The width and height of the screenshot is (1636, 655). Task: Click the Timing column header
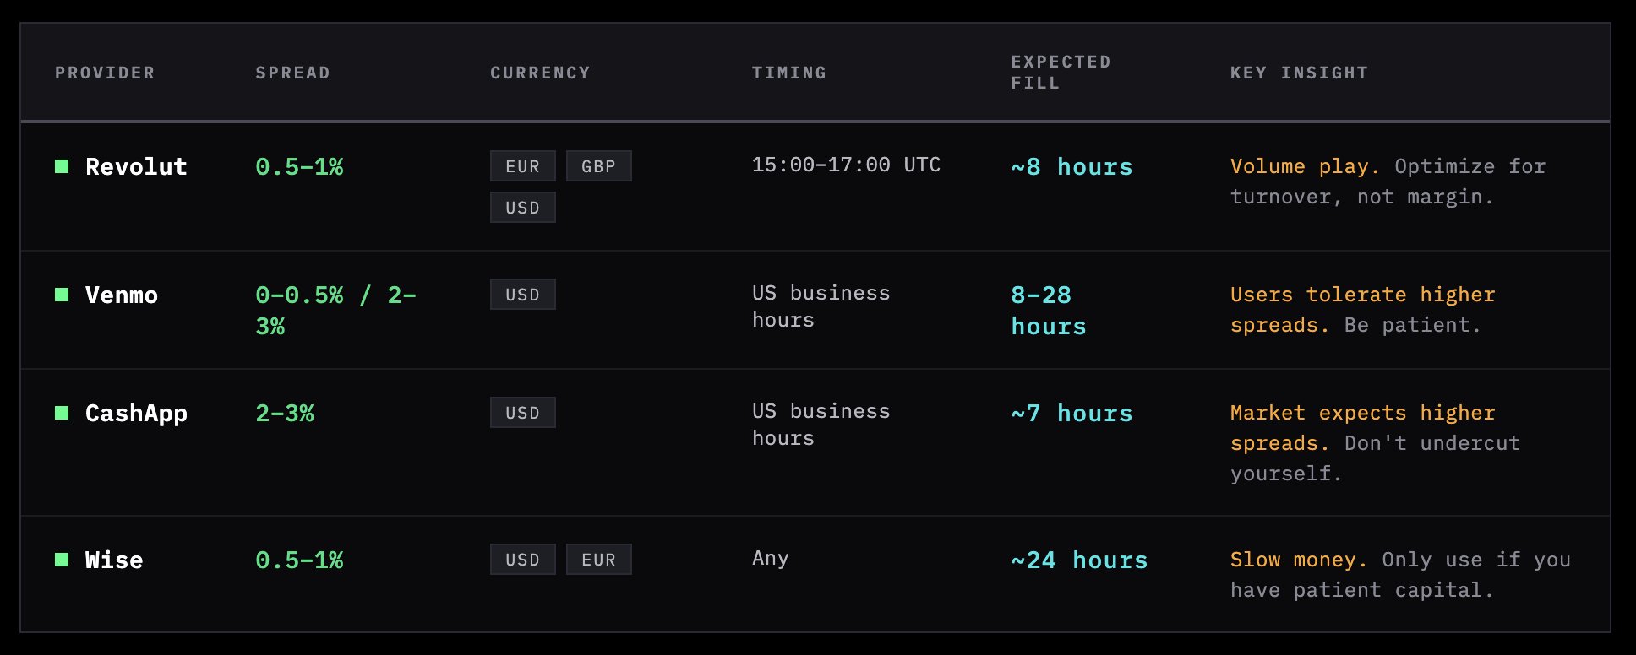789,73
